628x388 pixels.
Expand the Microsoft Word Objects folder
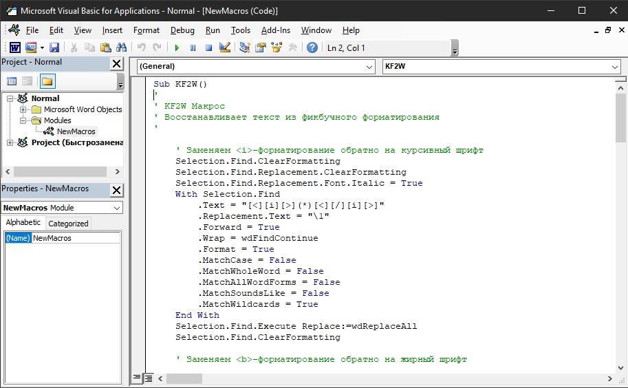(x=23, y=109)
